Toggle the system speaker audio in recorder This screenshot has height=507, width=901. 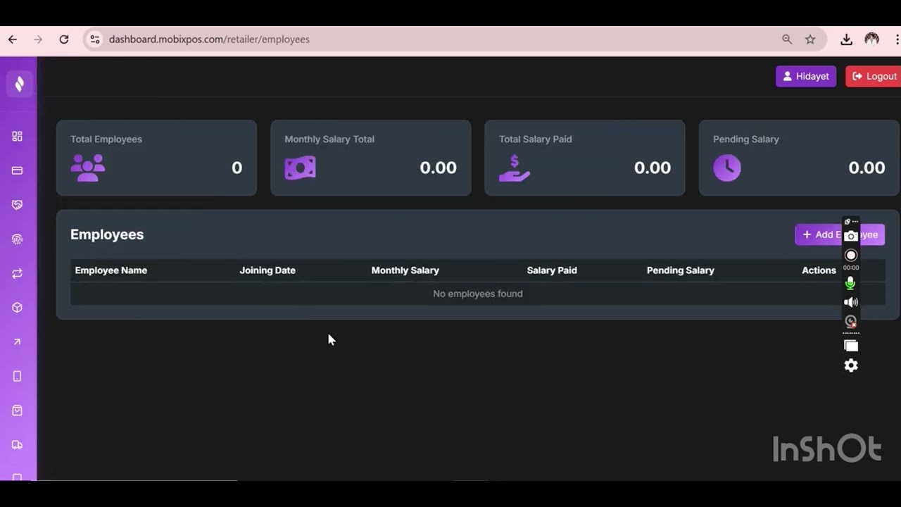(x=851, y=302)
